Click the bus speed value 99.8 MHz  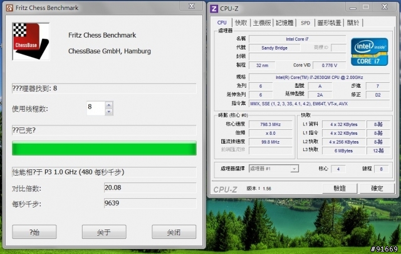pyautogui.click(x=270, y=142)
